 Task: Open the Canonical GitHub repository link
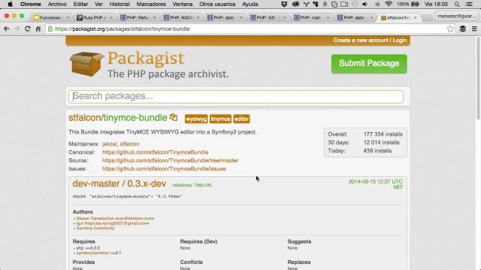click(156, 152)
